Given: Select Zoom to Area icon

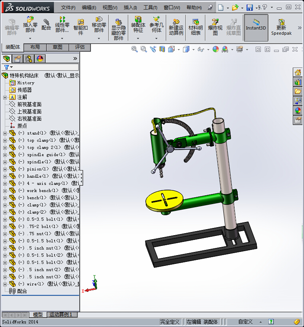Looking at the screenshot, I should [x=143, y=49].
